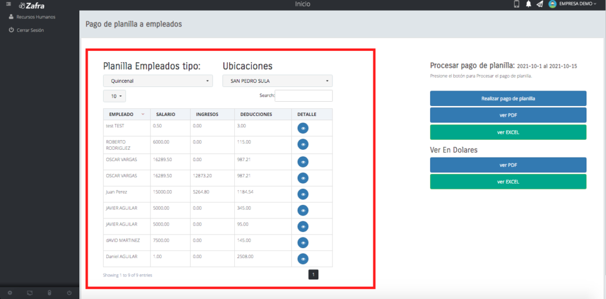Open the SAN PEDRO SULA location dropdown
The width and height of the screenshot is (606, 299).
point(278,81)
